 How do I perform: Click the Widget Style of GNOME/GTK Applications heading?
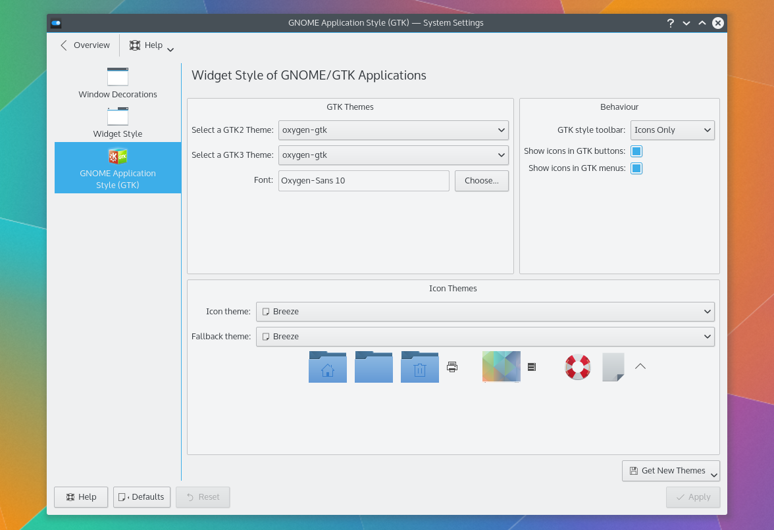pyautogui.click(x=309, y=75)
